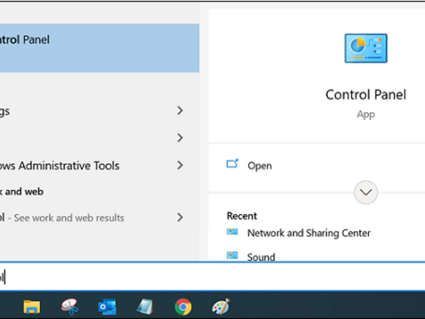Click the Network and Sharing Center icon
The height and width of the screenshot is (319, 425).
(x=232, y=232)
